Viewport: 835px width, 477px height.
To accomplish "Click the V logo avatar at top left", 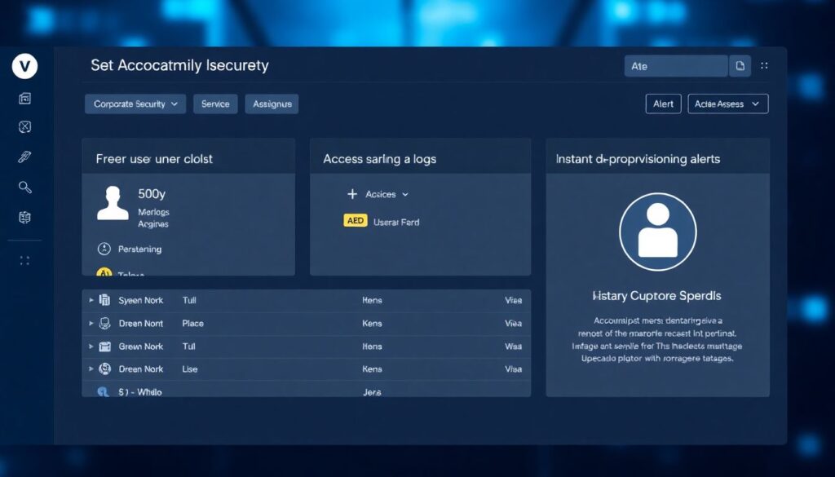I will tap(24, 66).
